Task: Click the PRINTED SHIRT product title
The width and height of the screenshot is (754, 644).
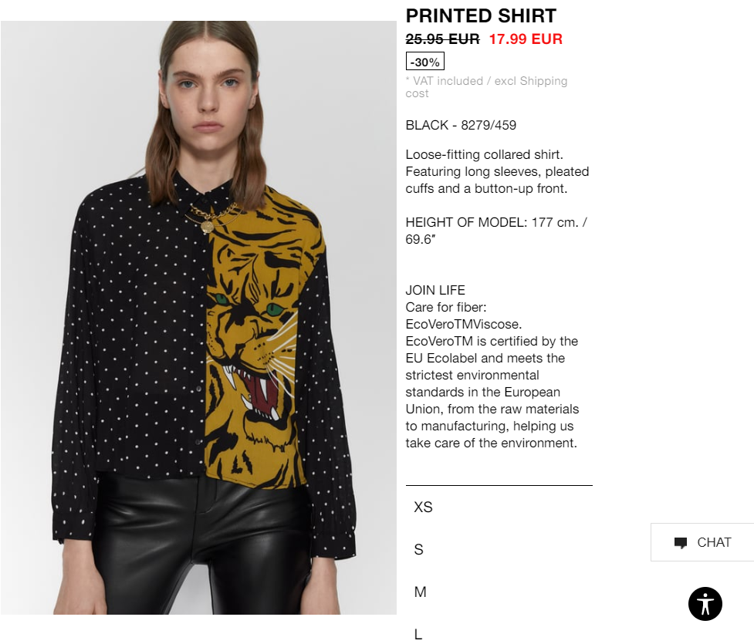Action: click(x=481, y=16)
